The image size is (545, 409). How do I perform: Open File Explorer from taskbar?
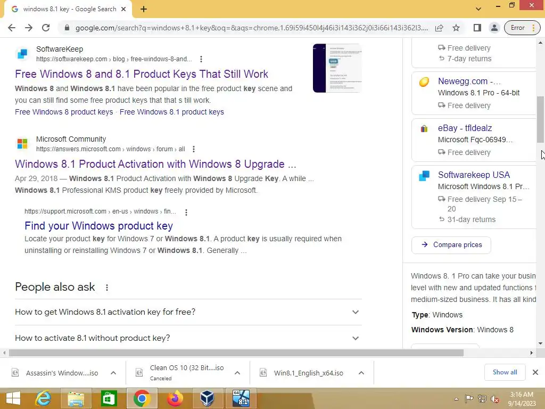pyautogui.click(x=76, y=398)
